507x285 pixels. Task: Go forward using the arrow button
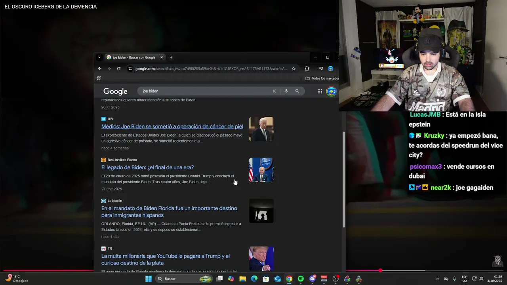coord(109,68)
